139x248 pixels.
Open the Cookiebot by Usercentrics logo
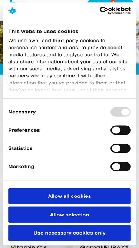pyautogui.click(x=115, y=11)
